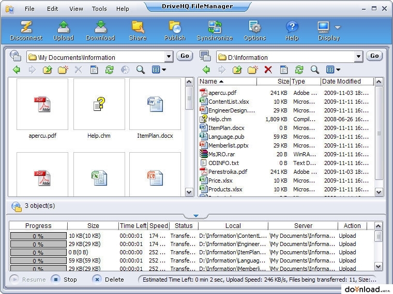Click Stop to halt transfers
393x294 pixels.
[64, 280]
